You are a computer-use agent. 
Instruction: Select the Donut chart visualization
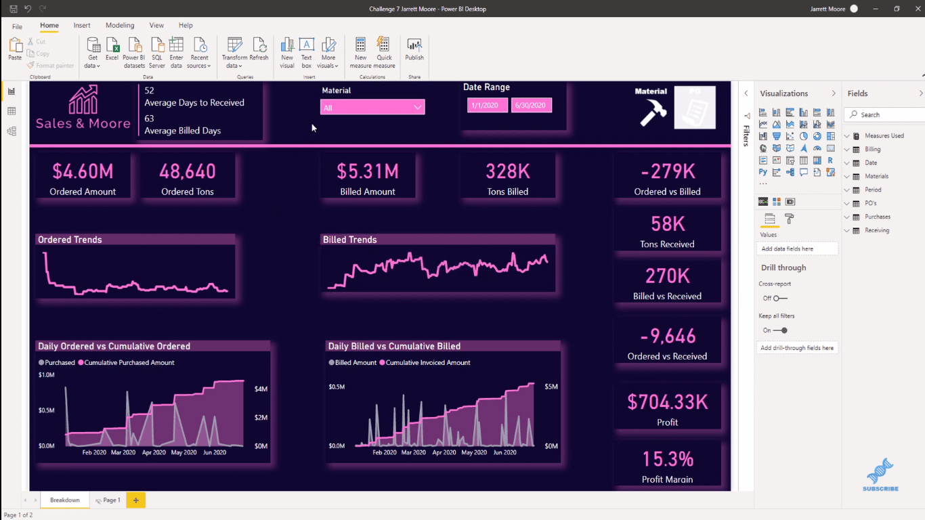(817, 136)
